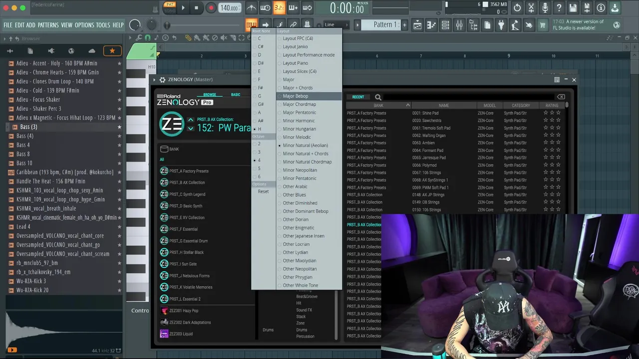Image resolution: width=639 pixels, height=359 pixels.
Task: Stop playback with the Stop button
Action: pos(196,7)
